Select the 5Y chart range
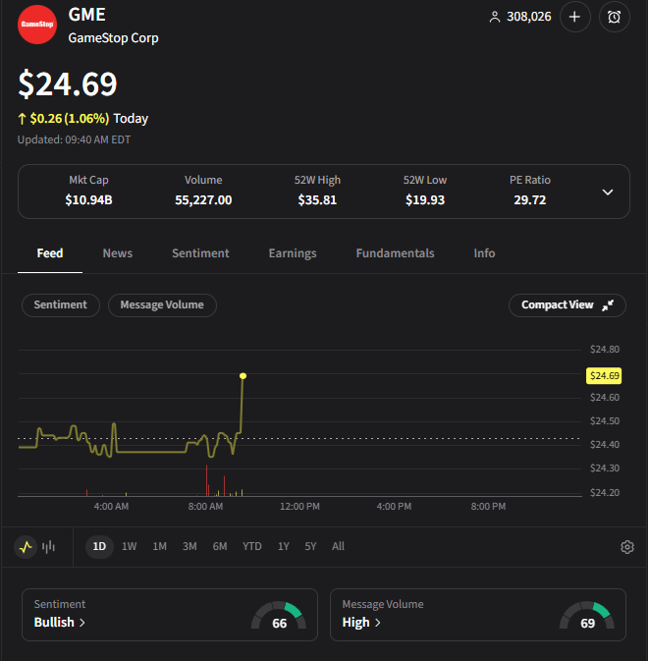The width and height of the screenshot is (648, 661). [310, 547]
